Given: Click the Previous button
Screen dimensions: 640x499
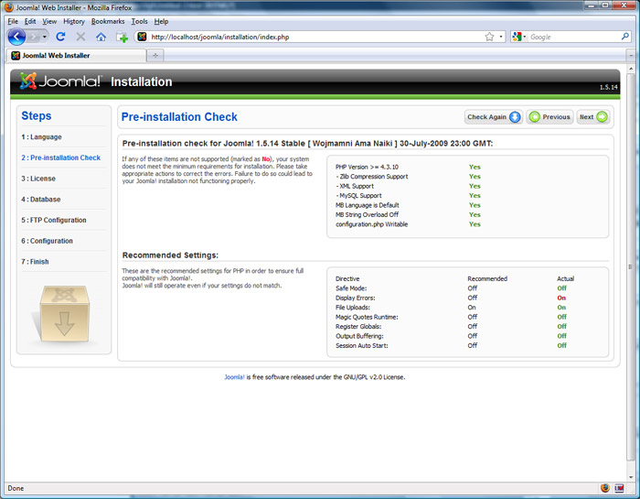Looking at the screenshot, I should tap(549, 117).
